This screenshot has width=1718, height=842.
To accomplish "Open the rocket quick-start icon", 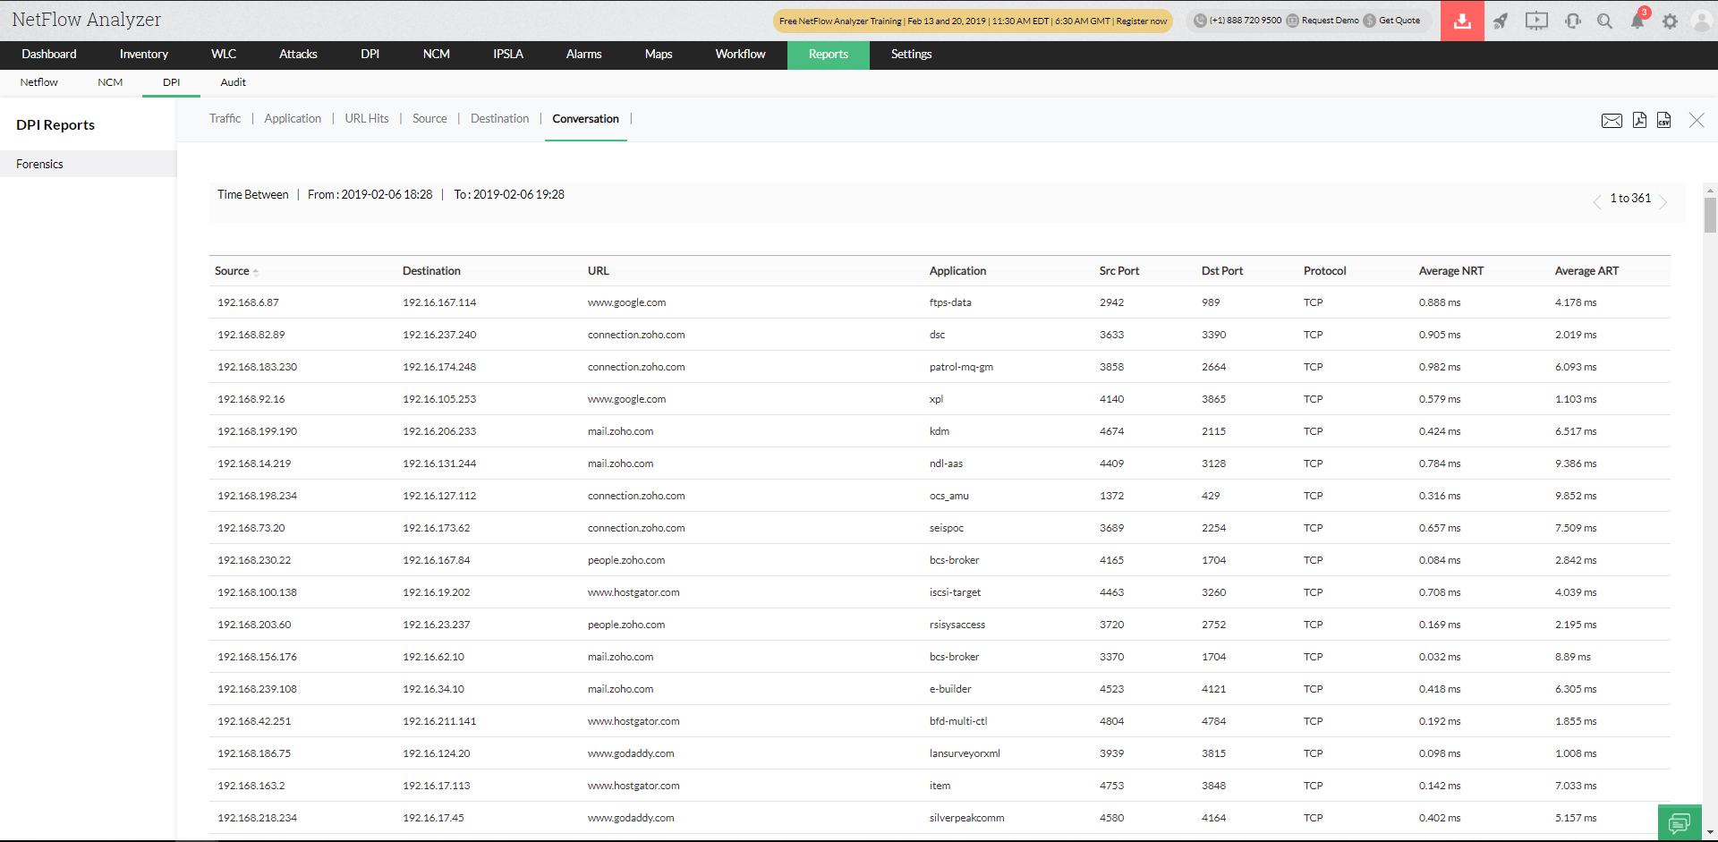I will (1501, 21).
